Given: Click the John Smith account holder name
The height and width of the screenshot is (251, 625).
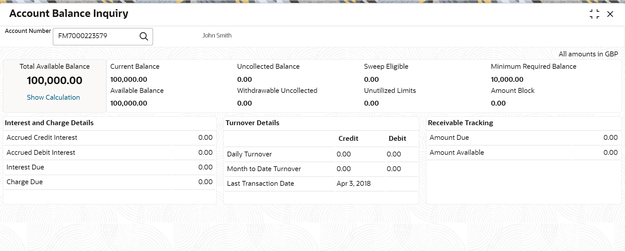Looking at the screenshot, I should (x=217, y=36).
